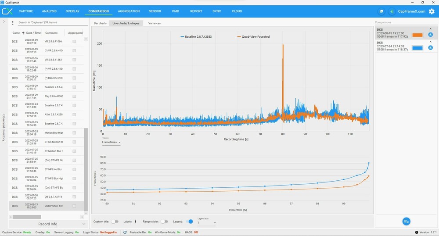Viewport: 439px width, 236px height.
Task: Toggle the Range slider switch
Action: point(164,222)
